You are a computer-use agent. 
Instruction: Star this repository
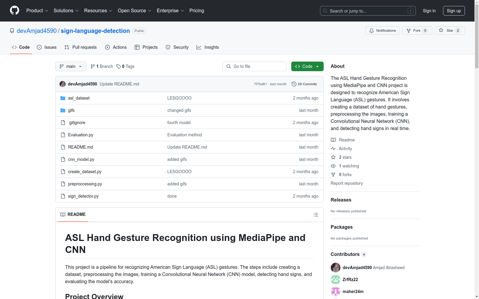click(x=450, y=30)
